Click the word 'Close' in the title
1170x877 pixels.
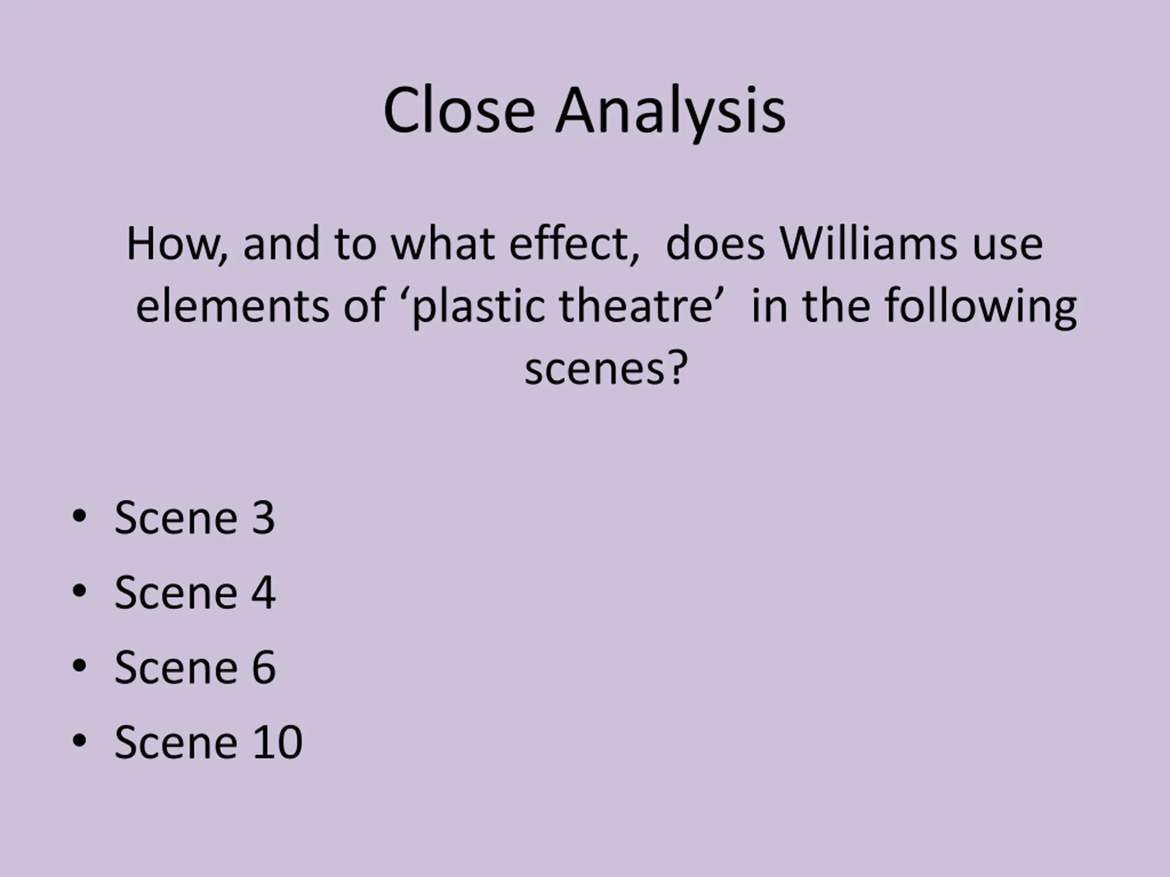(x=458, y=112)
